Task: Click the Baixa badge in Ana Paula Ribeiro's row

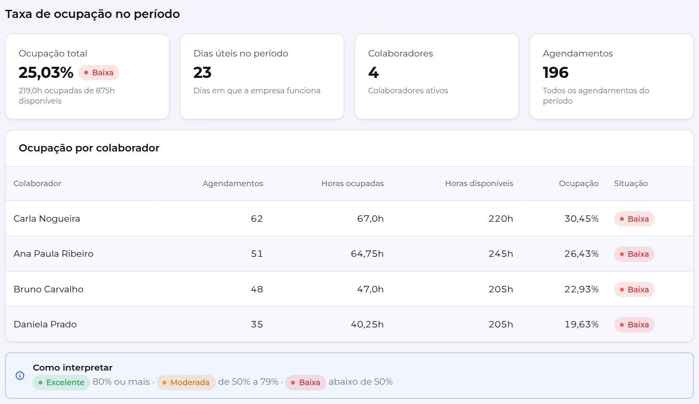Action: coord(634,254)
